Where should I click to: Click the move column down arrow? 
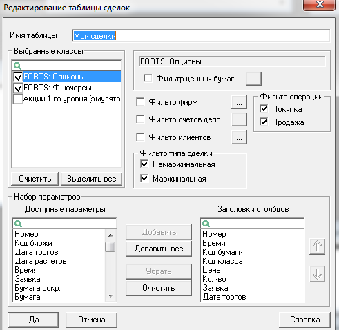(317, 274)
